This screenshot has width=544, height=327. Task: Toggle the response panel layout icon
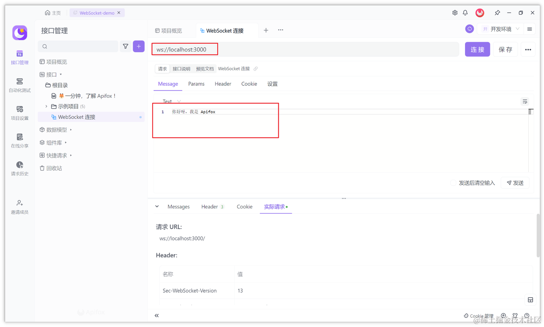point(530,300)
